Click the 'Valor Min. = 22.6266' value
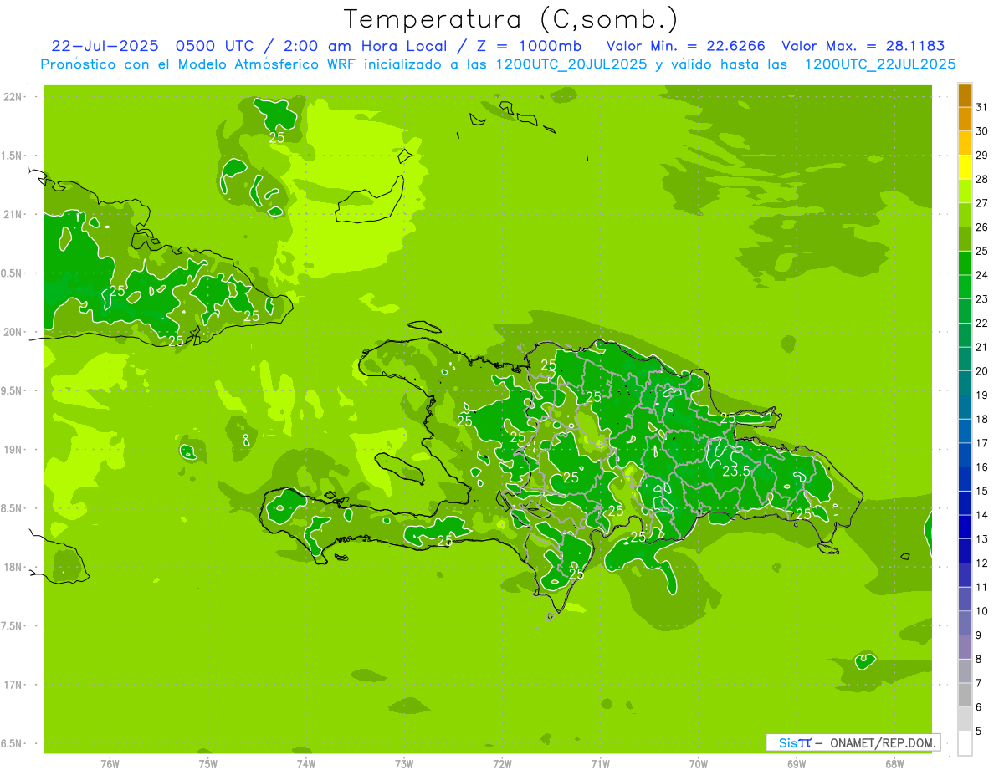This screenshot has height=775, width=1004. (x=686, y=46)
